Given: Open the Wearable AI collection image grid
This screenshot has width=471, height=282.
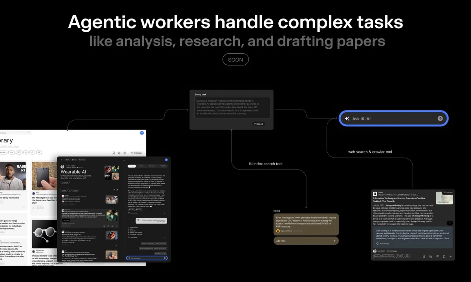Looking at the screenshot, I should pyautogui.click(x=111, y=173).
